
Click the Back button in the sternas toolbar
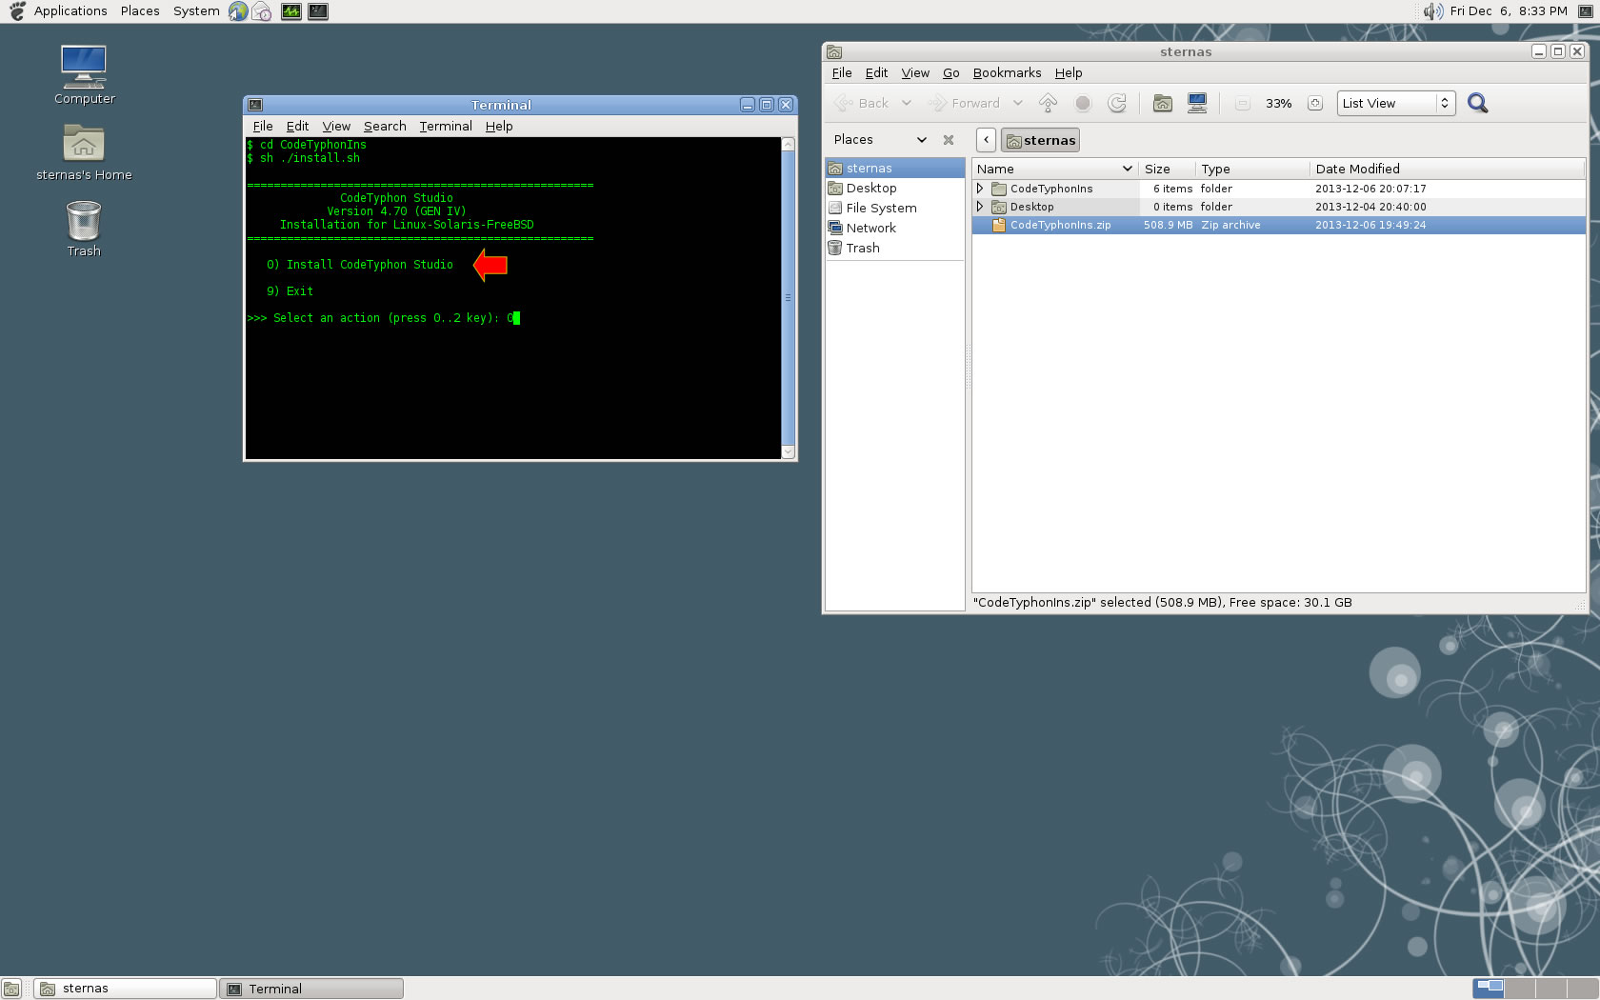click(x=861, y=103)
